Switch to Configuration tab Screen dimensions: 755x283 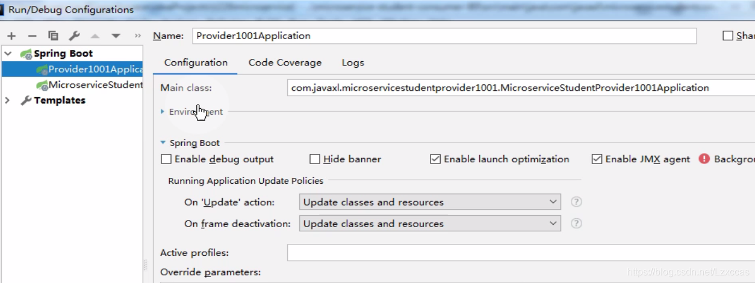click(x=196, y=62)
